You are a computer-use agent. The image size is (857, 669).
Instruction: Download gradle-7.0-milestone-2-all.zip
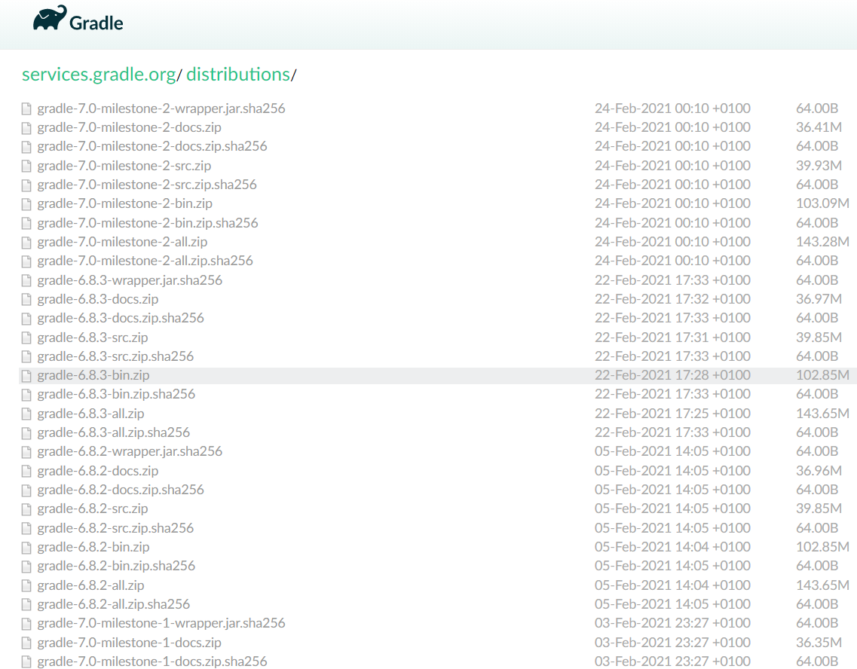pos(122,242)
